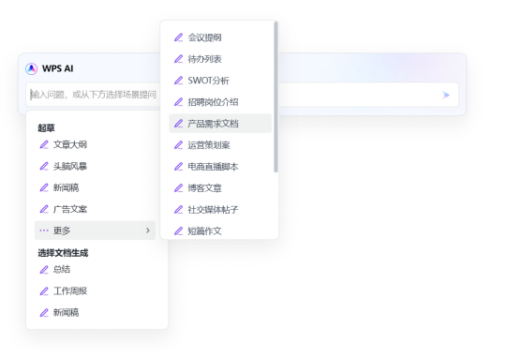Click pen icon beside 工作周报
Image resolution: width=506 pixels, height=357 pixels.
pos(44,291)
